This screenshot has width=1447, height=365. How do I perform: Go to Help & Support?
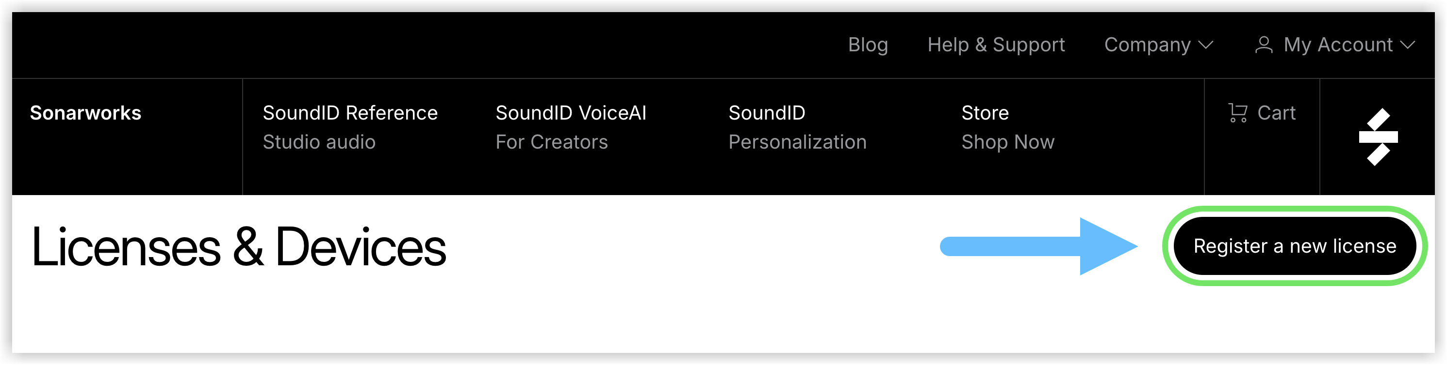996,45
